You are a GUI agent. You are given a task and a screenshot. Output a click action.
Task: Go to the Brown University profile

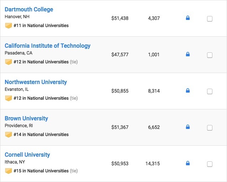26,118
